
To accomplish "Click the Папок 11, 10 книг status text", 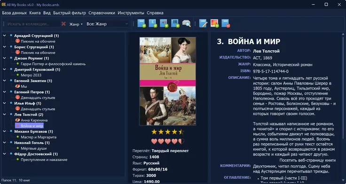I will click(16, 180).
